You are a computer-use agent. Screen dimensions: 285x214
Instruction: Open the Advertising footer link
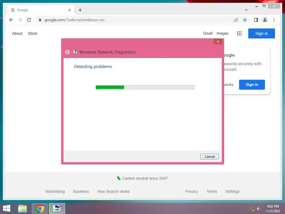tap(55, 191)
